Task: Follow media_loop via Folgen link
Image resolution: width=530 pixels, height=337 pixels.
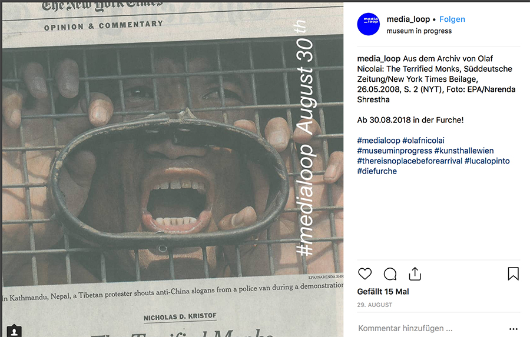Action: click(x=452, y=19)
